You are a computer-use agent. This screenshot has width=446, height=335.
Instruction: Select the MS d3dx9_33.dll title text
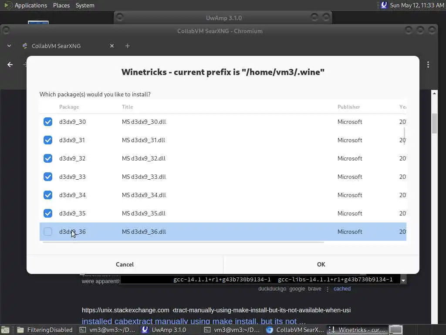144,177
